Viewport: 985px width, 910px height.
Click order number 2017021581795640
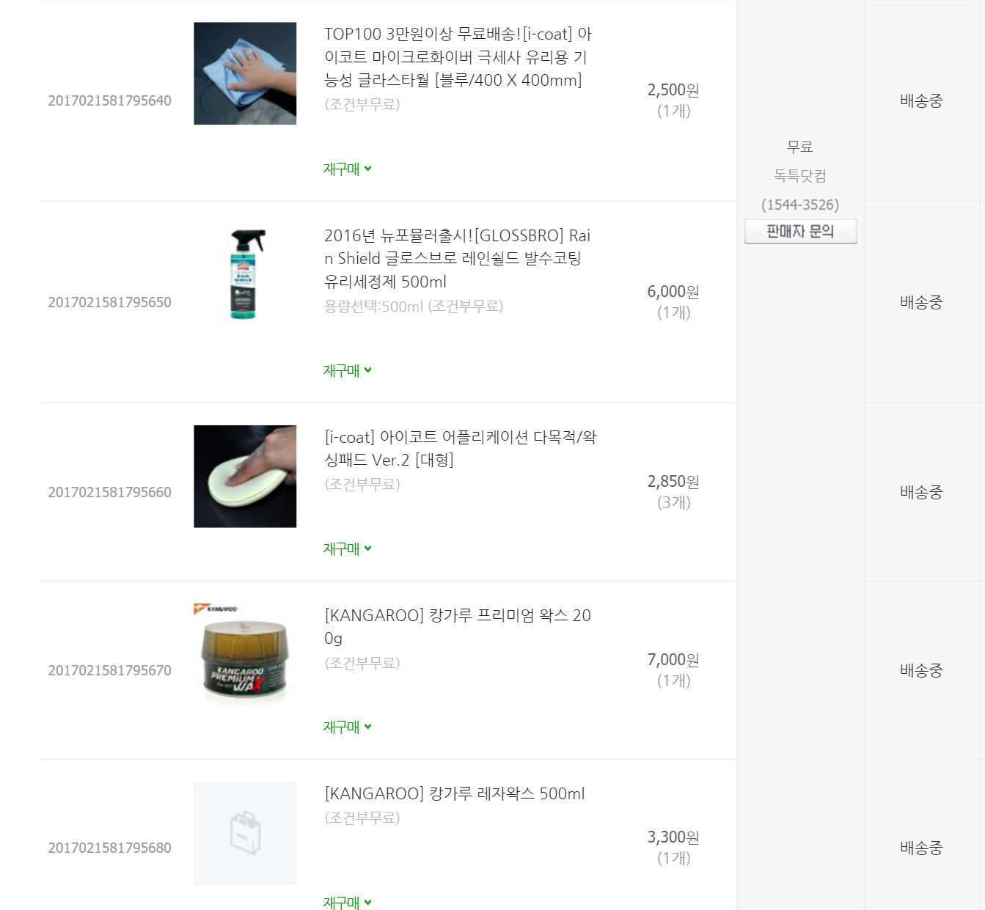pyautogui.click(x=109, y=101)
